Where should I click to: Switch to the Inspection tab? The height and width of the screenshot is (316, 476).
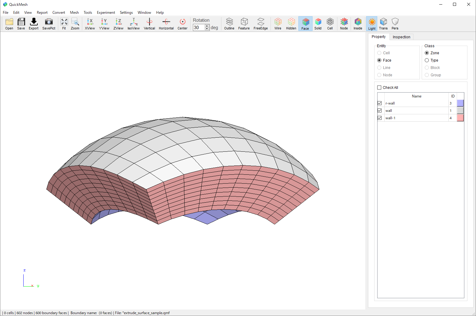pos(401,37)
